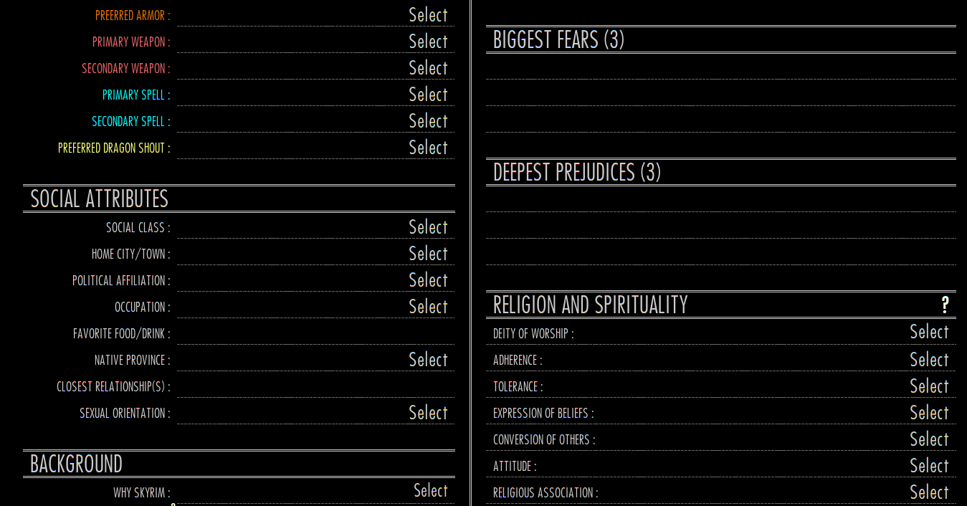Open the Why Skyrim Select dropdown
Viewport: 967px width, 506px height.
tap(430, 491)
